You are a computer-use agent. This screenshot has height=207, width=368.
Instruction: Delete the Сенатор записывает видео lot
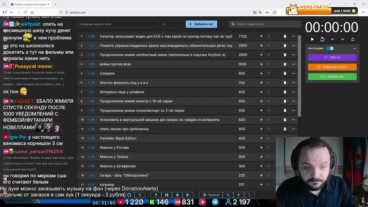pos(285,36)
